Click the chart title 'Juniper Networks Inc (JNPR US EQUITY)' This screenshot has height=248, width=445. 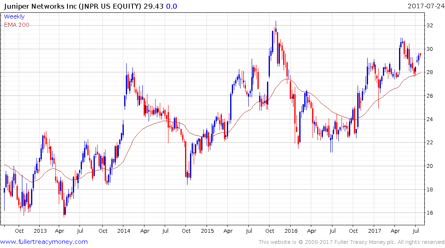(x=72, y=6)
